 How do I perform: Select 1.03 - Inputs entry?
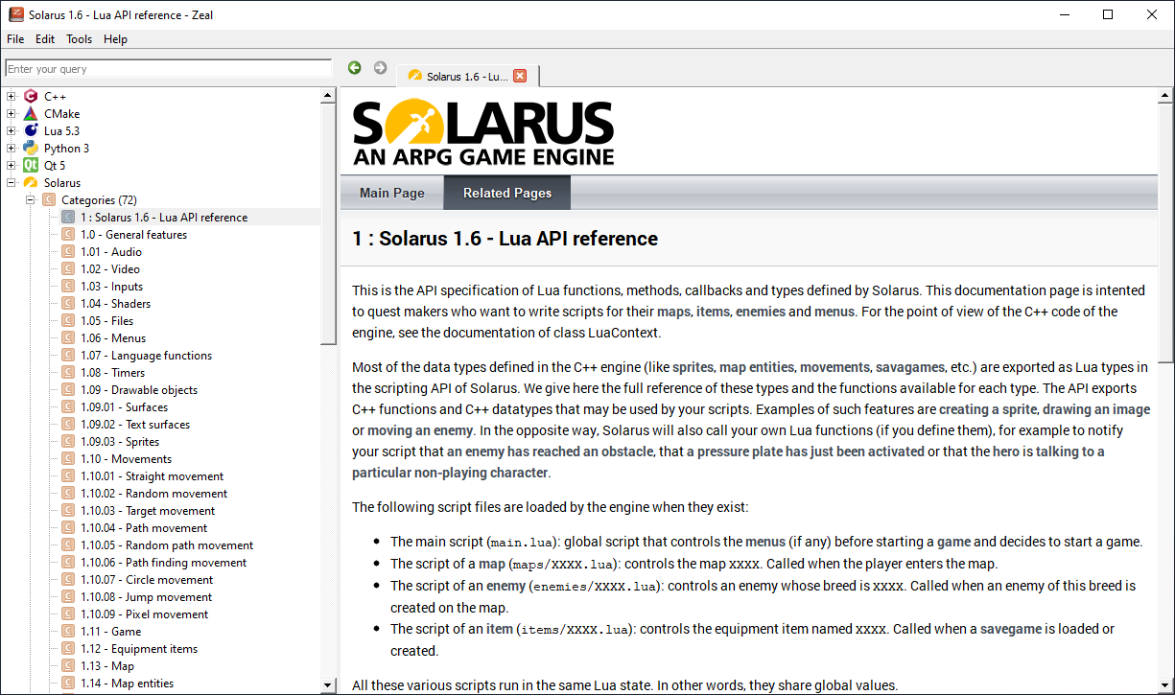[111, 286]
